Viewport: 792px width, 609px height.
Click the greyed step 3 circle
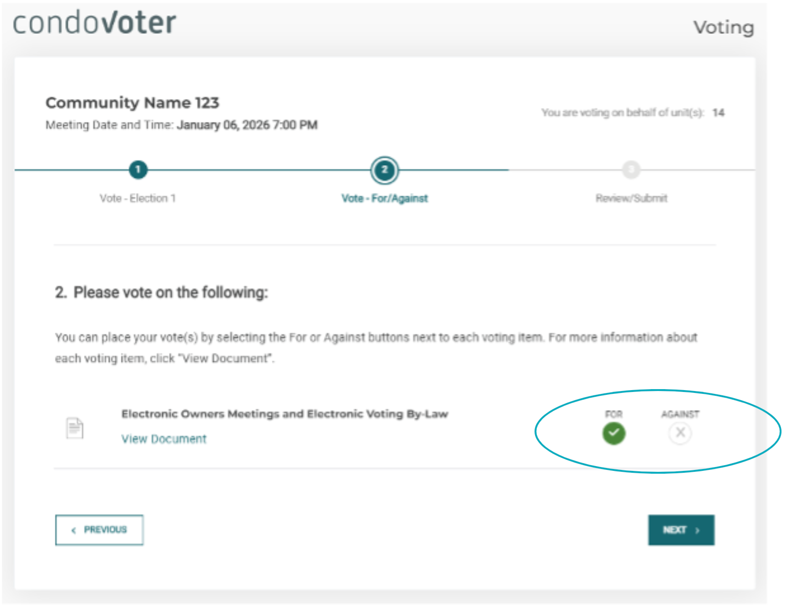pyautogui.click(x=631, y=169)
